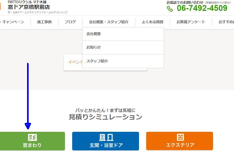Image resolution: width=234 pixels, height=154 pixels.
Task: Click the green 窓まわり simulation button
Action: pyautogui.click(x=32, y=141)
